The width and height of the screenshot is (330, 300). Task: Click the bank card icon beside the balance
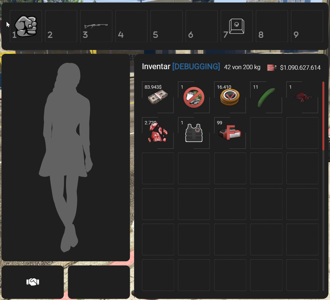272,67
